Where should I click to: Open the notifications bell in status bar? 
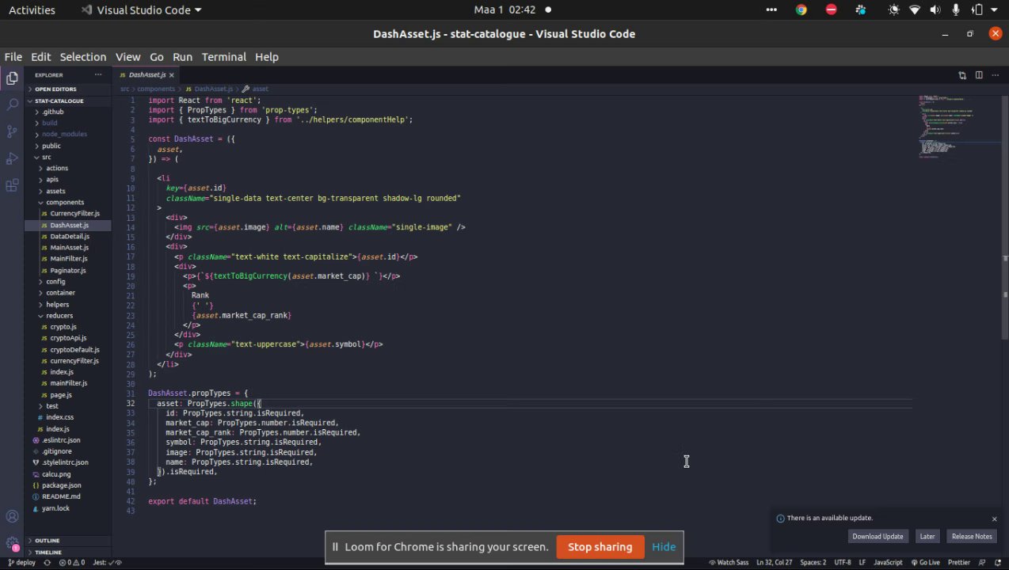click(x=999, y=562)
